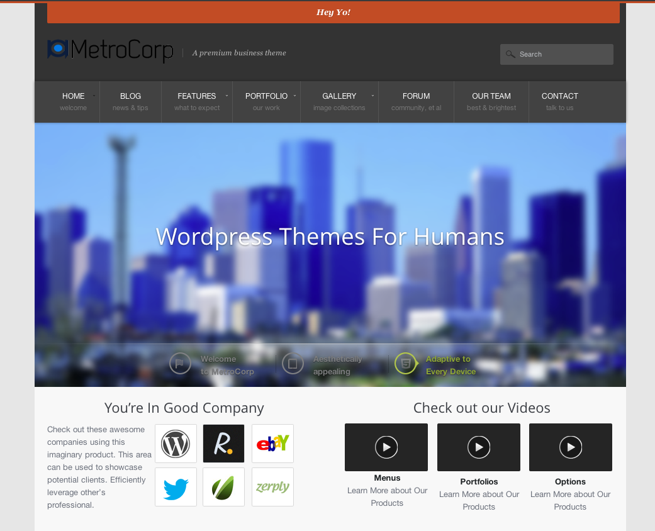Expand the Gallery menu dropdown
Viewport: 655px width, 531px height.
372,96
